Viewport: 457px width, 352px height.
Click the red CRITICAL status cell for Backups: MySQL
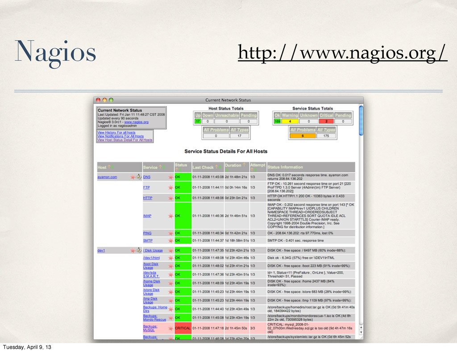183,328
